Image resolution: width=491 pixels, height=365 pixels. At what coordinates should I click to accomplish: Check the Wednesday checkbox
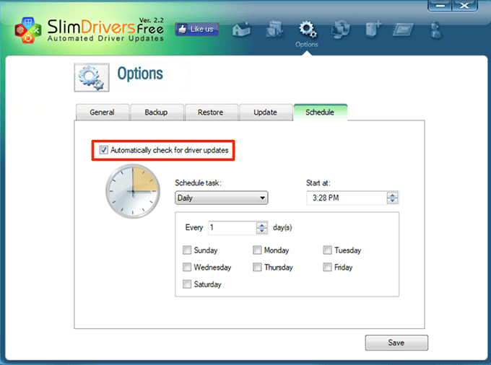[187, 267]
